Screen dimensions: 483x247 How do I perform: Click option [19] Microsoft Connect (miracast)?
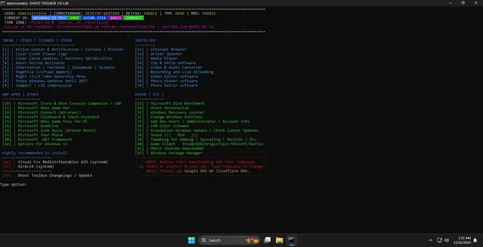pyautogui.click(x=42, y=112)
